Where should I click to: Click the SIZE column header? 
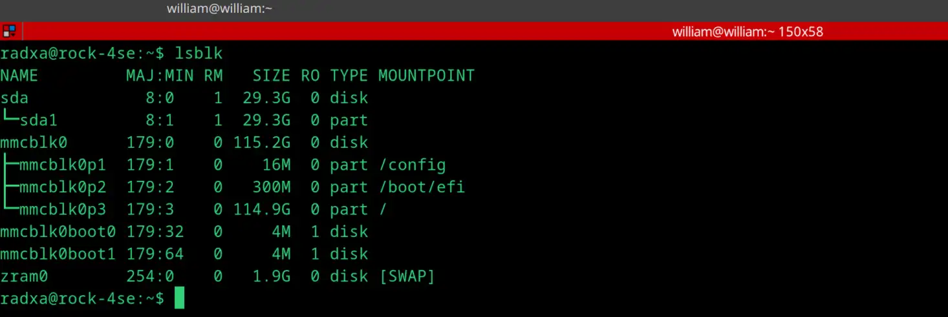click(x=272, y=76)
